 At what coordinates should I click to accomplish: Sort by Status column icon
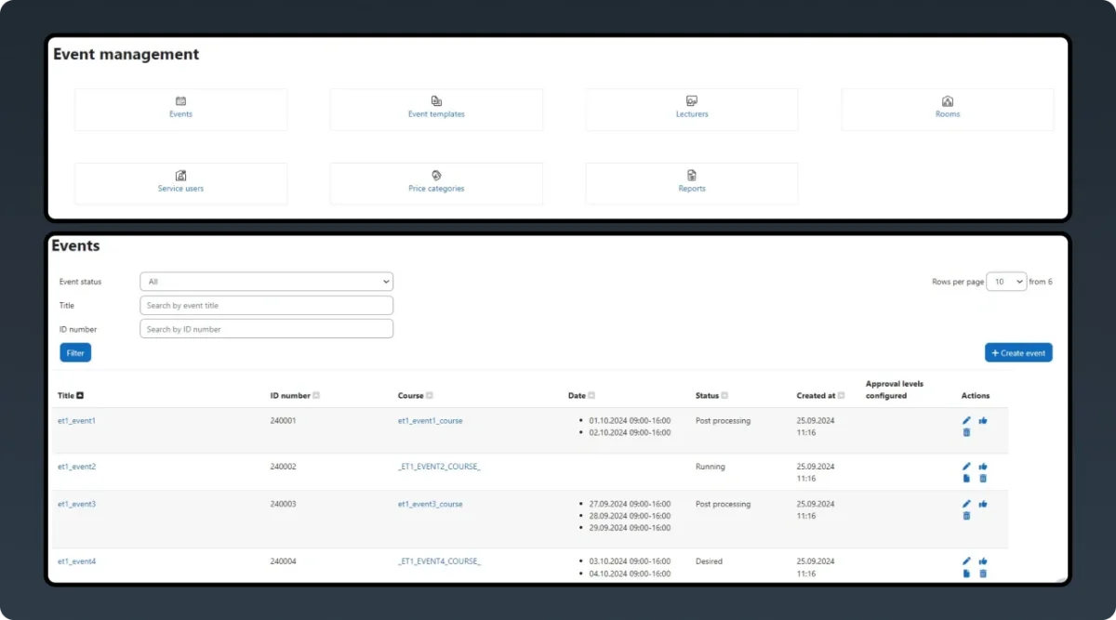[725, 396]
